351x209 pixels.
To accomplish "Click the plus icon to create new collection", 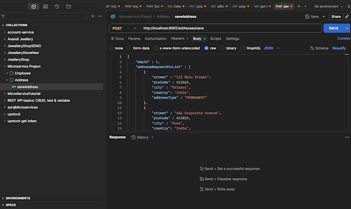I will [x=92, y=16].
